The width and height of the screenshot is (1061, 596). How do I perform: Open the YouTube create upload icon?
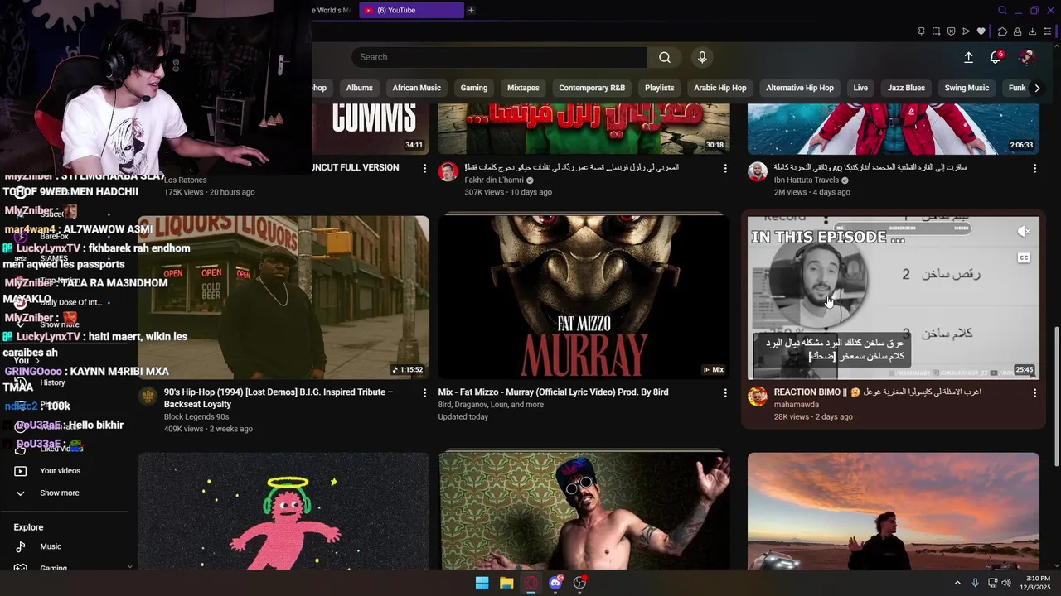click(968, 57)
